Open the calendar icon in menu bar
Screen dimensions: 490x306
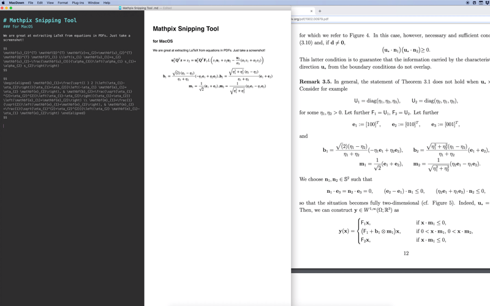pos(481,2)
